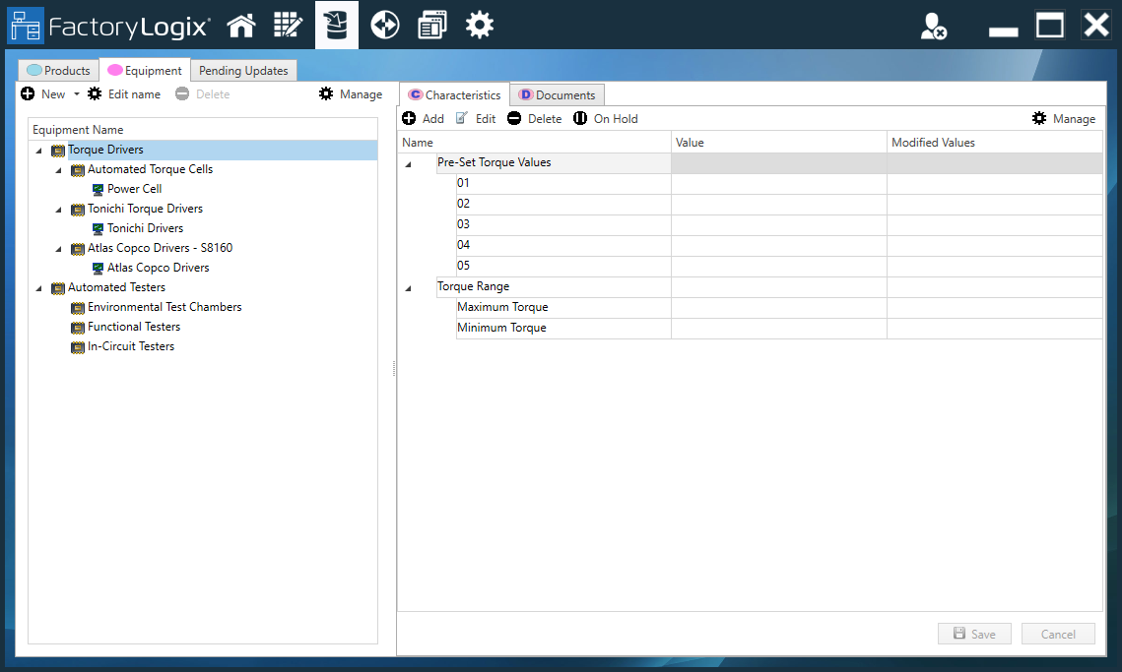Click the Power Cell equipment icon
The width and height of the screenshot is (1122, 672).
[99, 190]
